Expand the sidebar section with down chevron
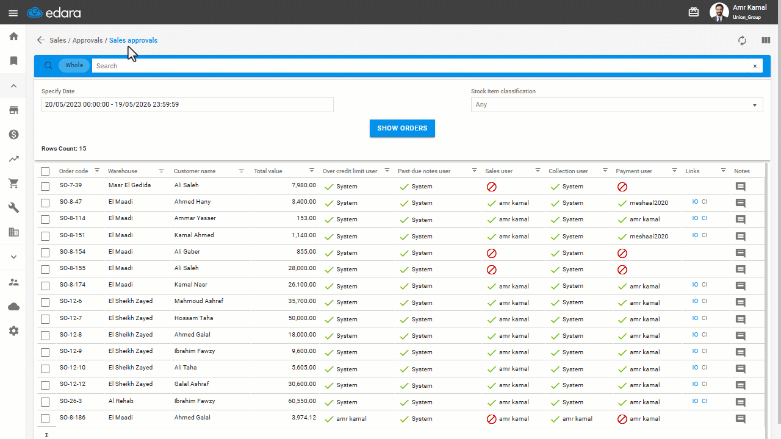Screen dimensions: 781x439 [13, 257]
